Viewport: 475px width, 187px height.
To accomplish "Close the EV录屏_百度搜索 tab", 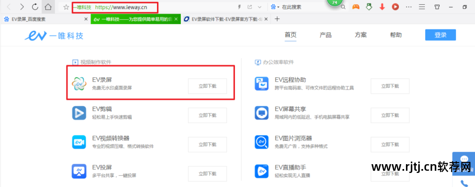I will tap(86, 19).
